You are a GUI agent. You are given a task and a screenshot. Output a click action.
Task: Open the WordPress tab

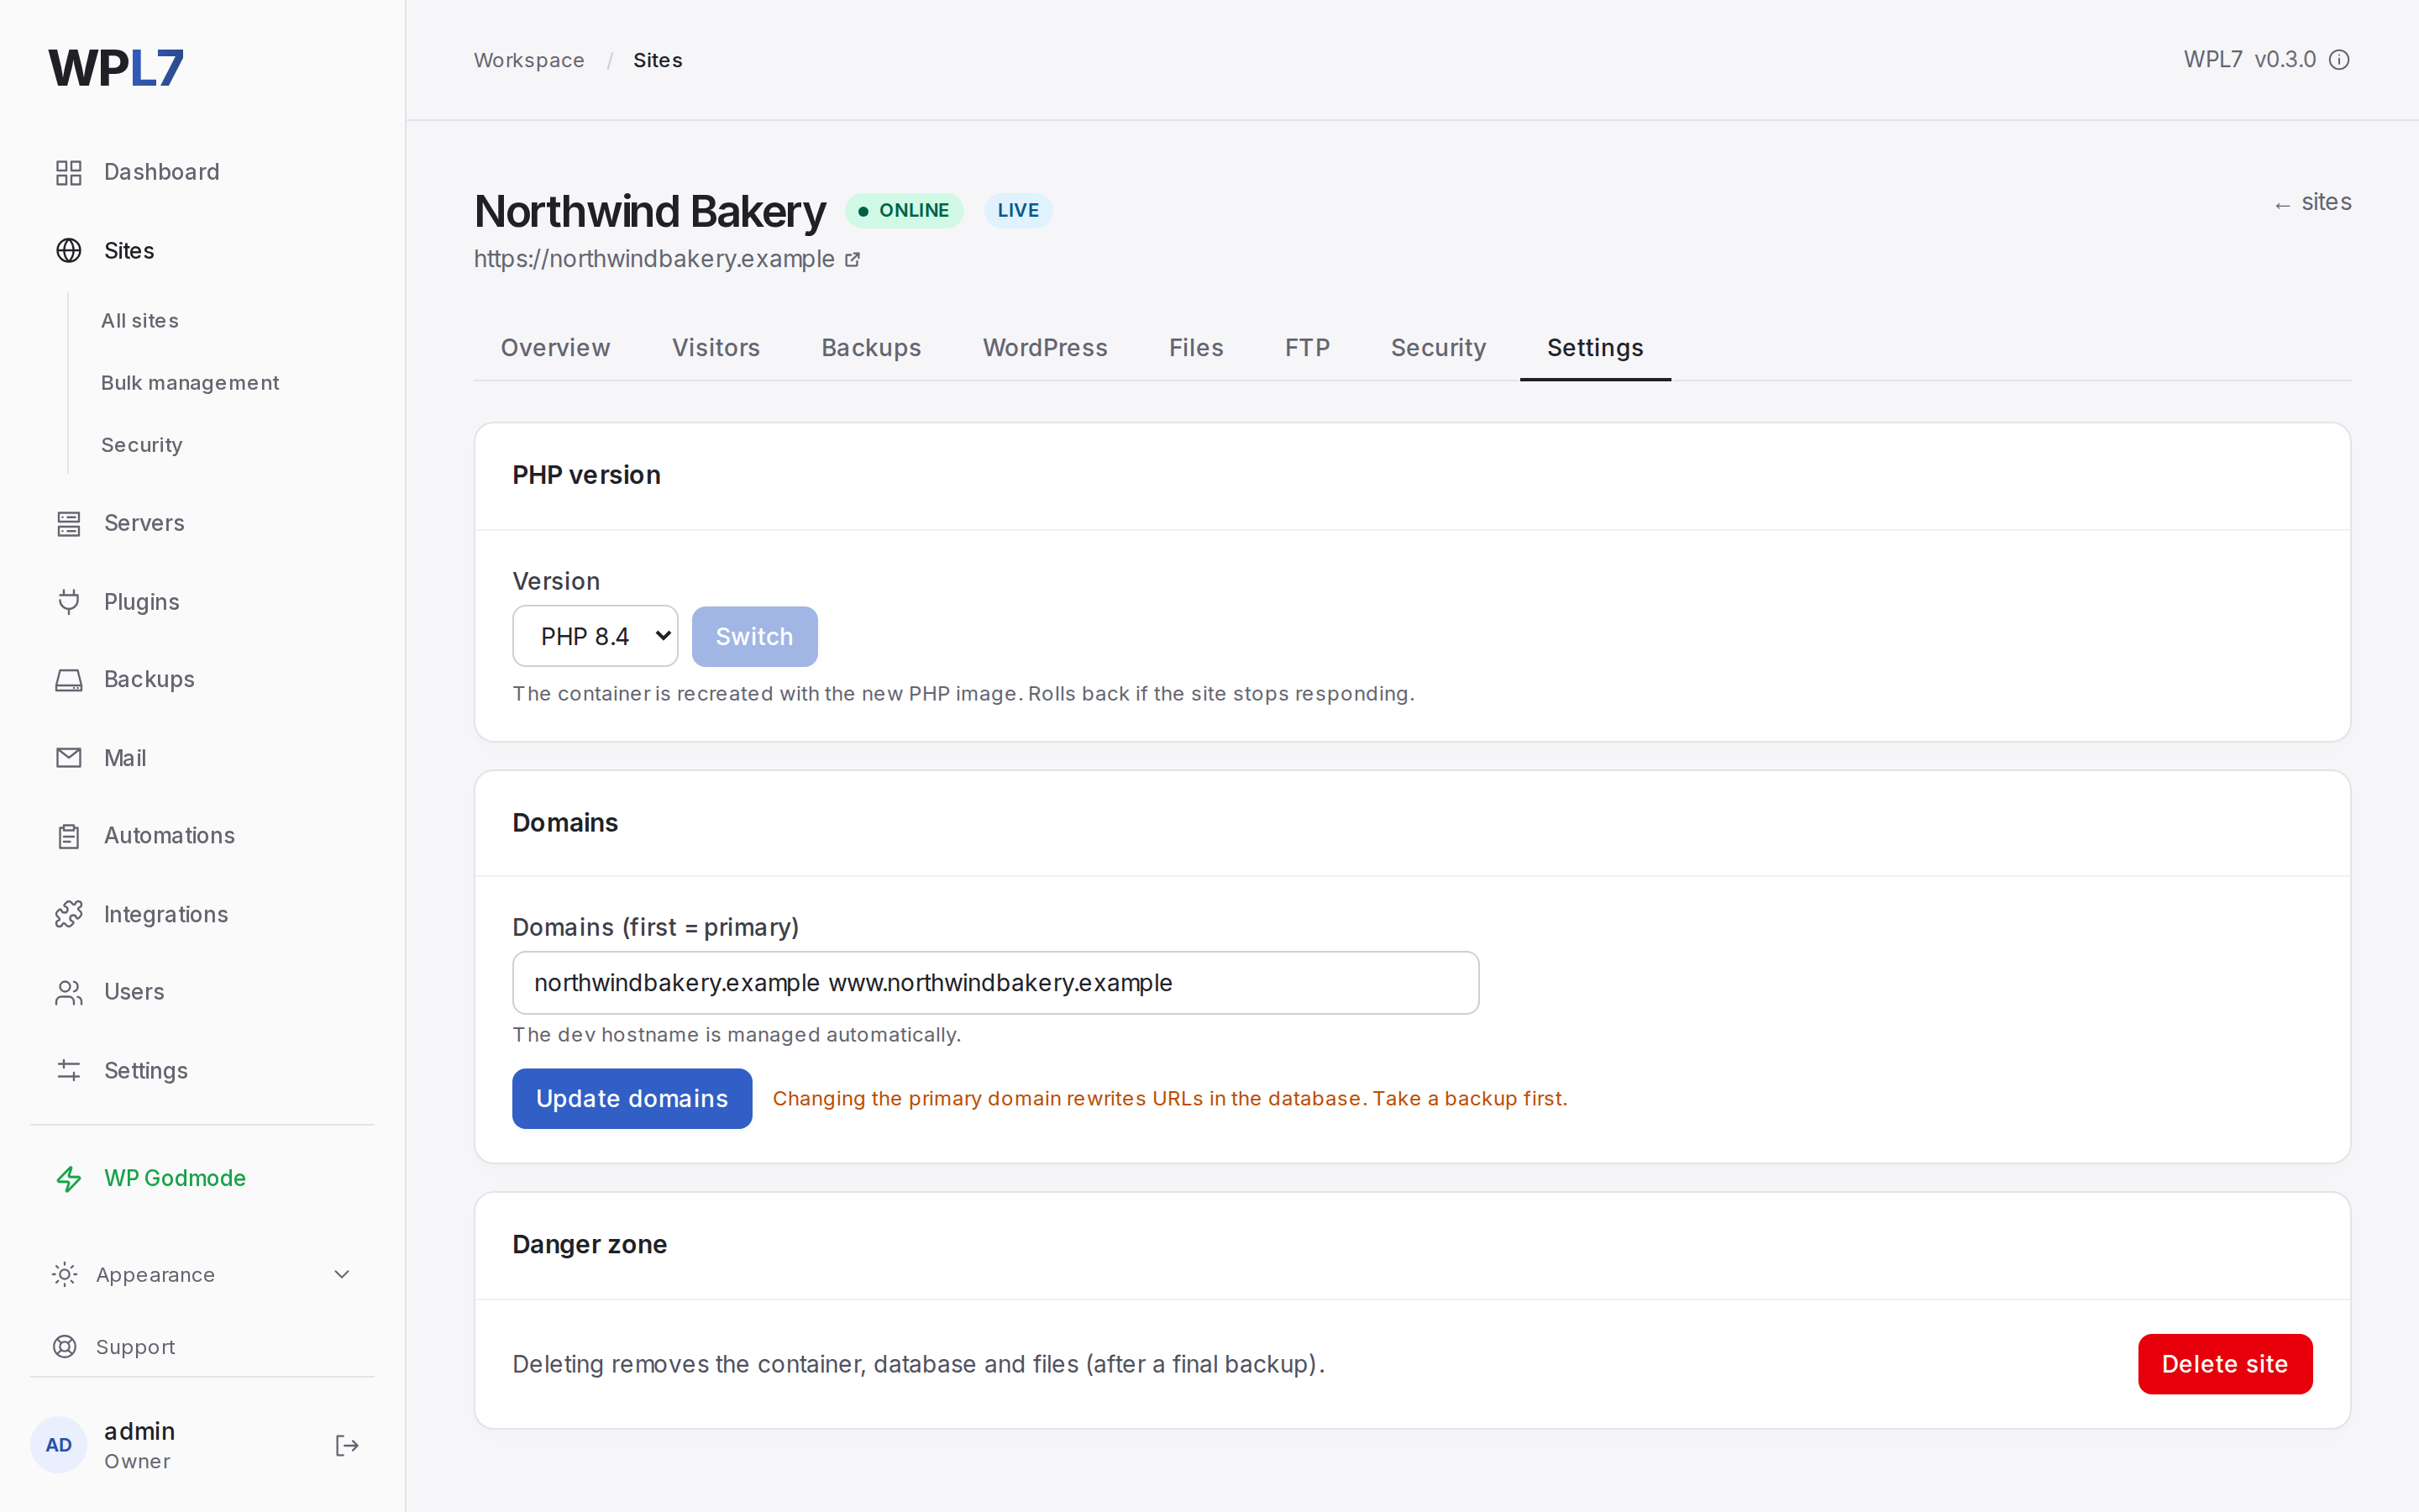coord(1045,348)
